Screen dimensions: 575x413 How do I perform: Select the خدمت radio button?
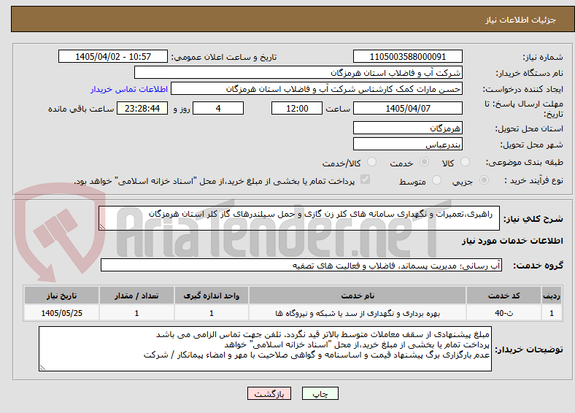(x=424, y=162)
